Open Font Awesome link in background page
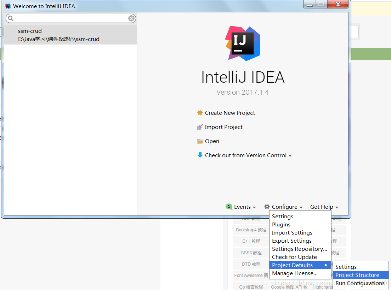The width and height of the screenshot is (391, 290). coord(251,275)
